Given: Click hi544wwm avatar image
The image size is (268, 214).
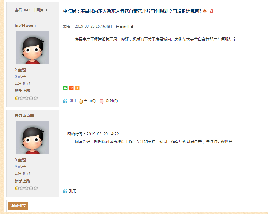Looking at the screenshot, I should [x=33, y=47].
